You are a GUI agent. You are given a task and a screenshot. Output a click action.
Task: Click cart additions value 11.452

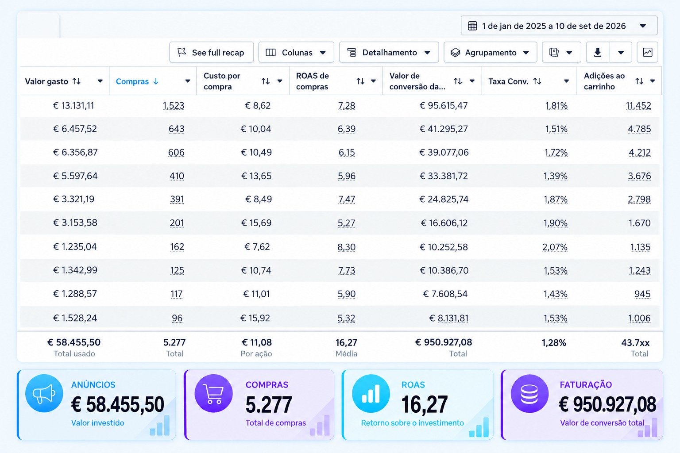(x=638, y=105)
